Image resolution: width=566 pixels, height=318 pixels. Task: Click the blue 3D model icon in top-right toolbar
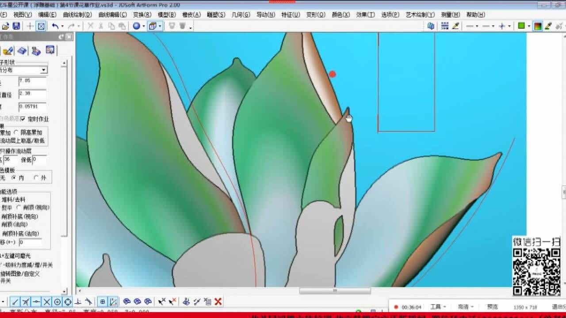pyautogui.click(x=431, y=26)
